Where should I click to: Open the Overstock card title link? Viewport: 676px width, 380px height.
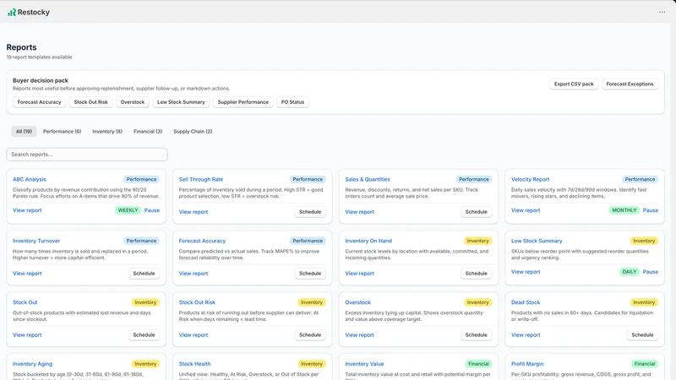click(x=357, y=302)
